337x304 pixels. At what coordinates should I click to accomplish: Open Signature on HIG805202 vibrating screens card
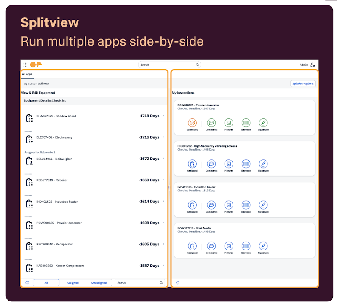pyautogui.click(x=263, y=164)
